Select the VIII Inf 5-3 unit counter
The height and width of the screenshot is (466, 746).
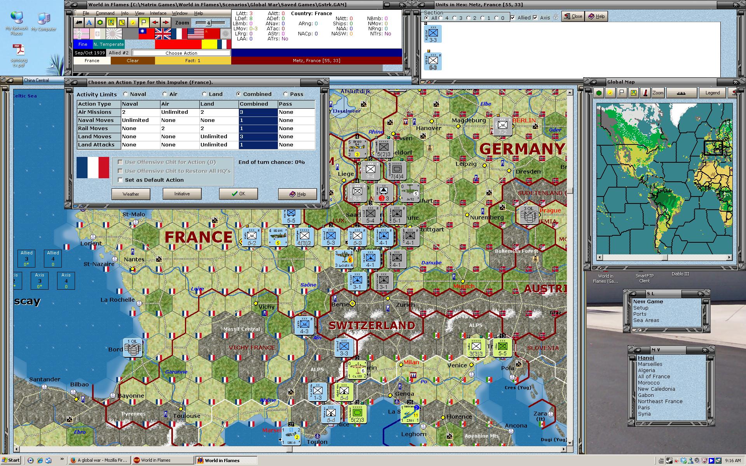pos(433,61)
